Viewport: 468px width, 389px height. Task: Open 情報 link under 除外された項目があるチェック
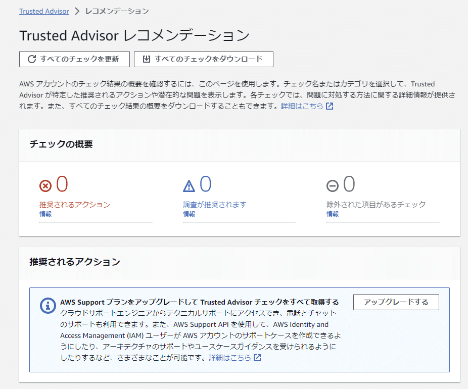point(333,214)
